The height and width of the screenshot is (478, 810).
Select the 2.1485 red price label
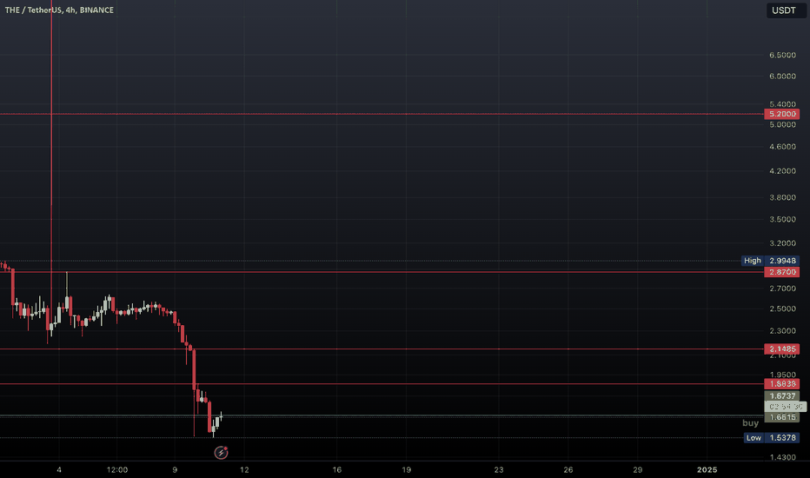(x=781, y=349)
